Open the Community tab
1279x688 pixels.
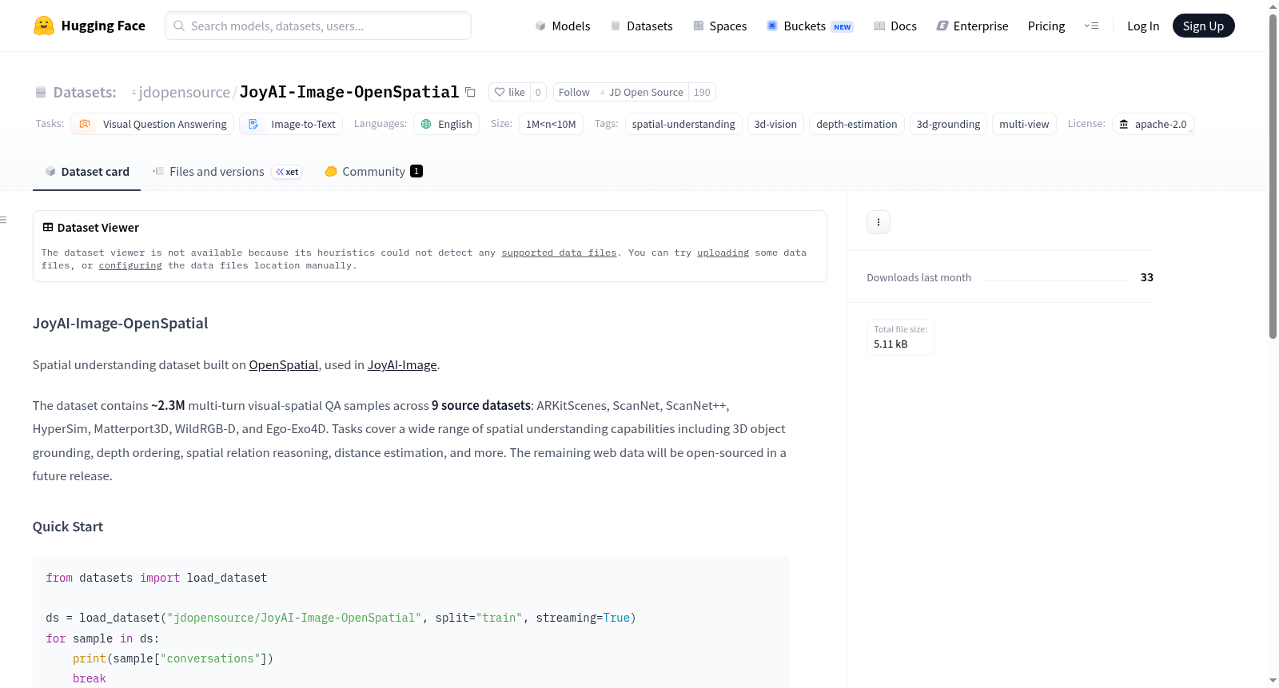pyautogui.click(x=373, y=172)
